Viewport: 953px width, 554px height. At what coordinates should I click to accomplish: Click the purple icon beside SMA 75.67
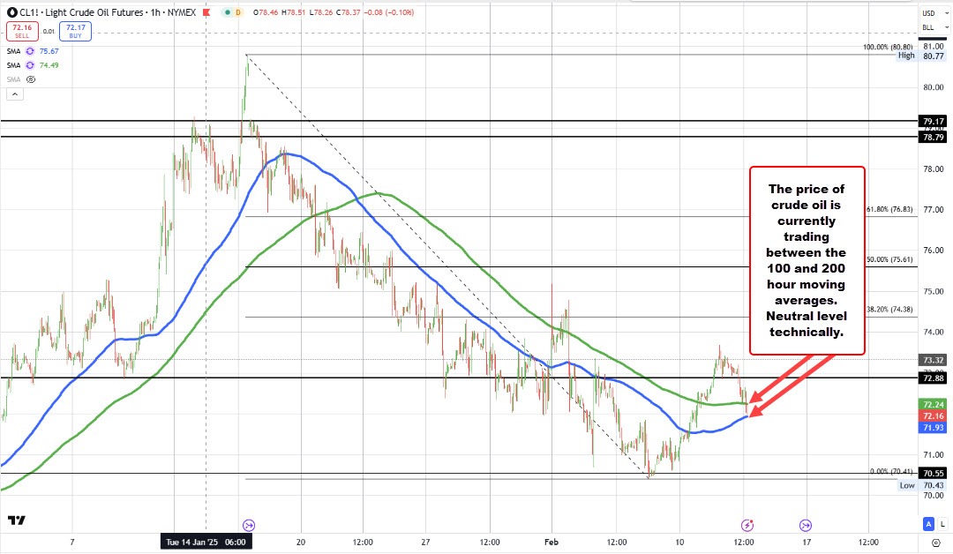click(30, 51)
